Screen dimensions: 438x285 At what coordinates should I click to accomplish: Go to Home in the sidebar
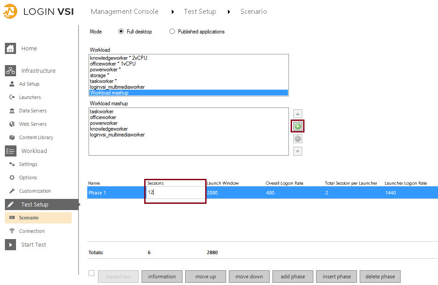29,49
